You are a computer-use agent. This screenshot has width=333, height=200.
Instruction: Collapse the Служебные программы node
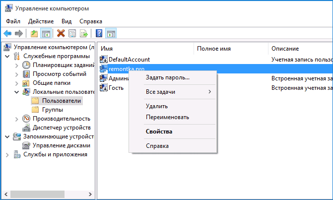coord(7,57)
